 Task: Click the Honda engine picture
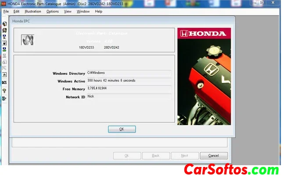[x=204, y=77]
